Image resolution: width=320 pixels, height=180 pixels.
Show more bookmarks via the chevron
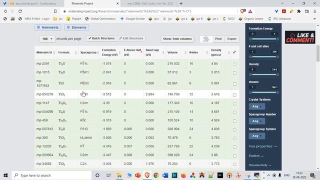coord(314,19)
